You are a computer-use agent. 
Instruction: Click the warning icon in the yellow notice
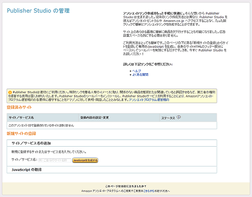coord(10,92)
